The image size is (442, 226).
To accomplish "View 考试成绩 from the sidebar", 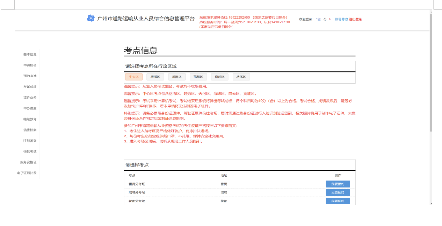I will (x=30, y=87).
